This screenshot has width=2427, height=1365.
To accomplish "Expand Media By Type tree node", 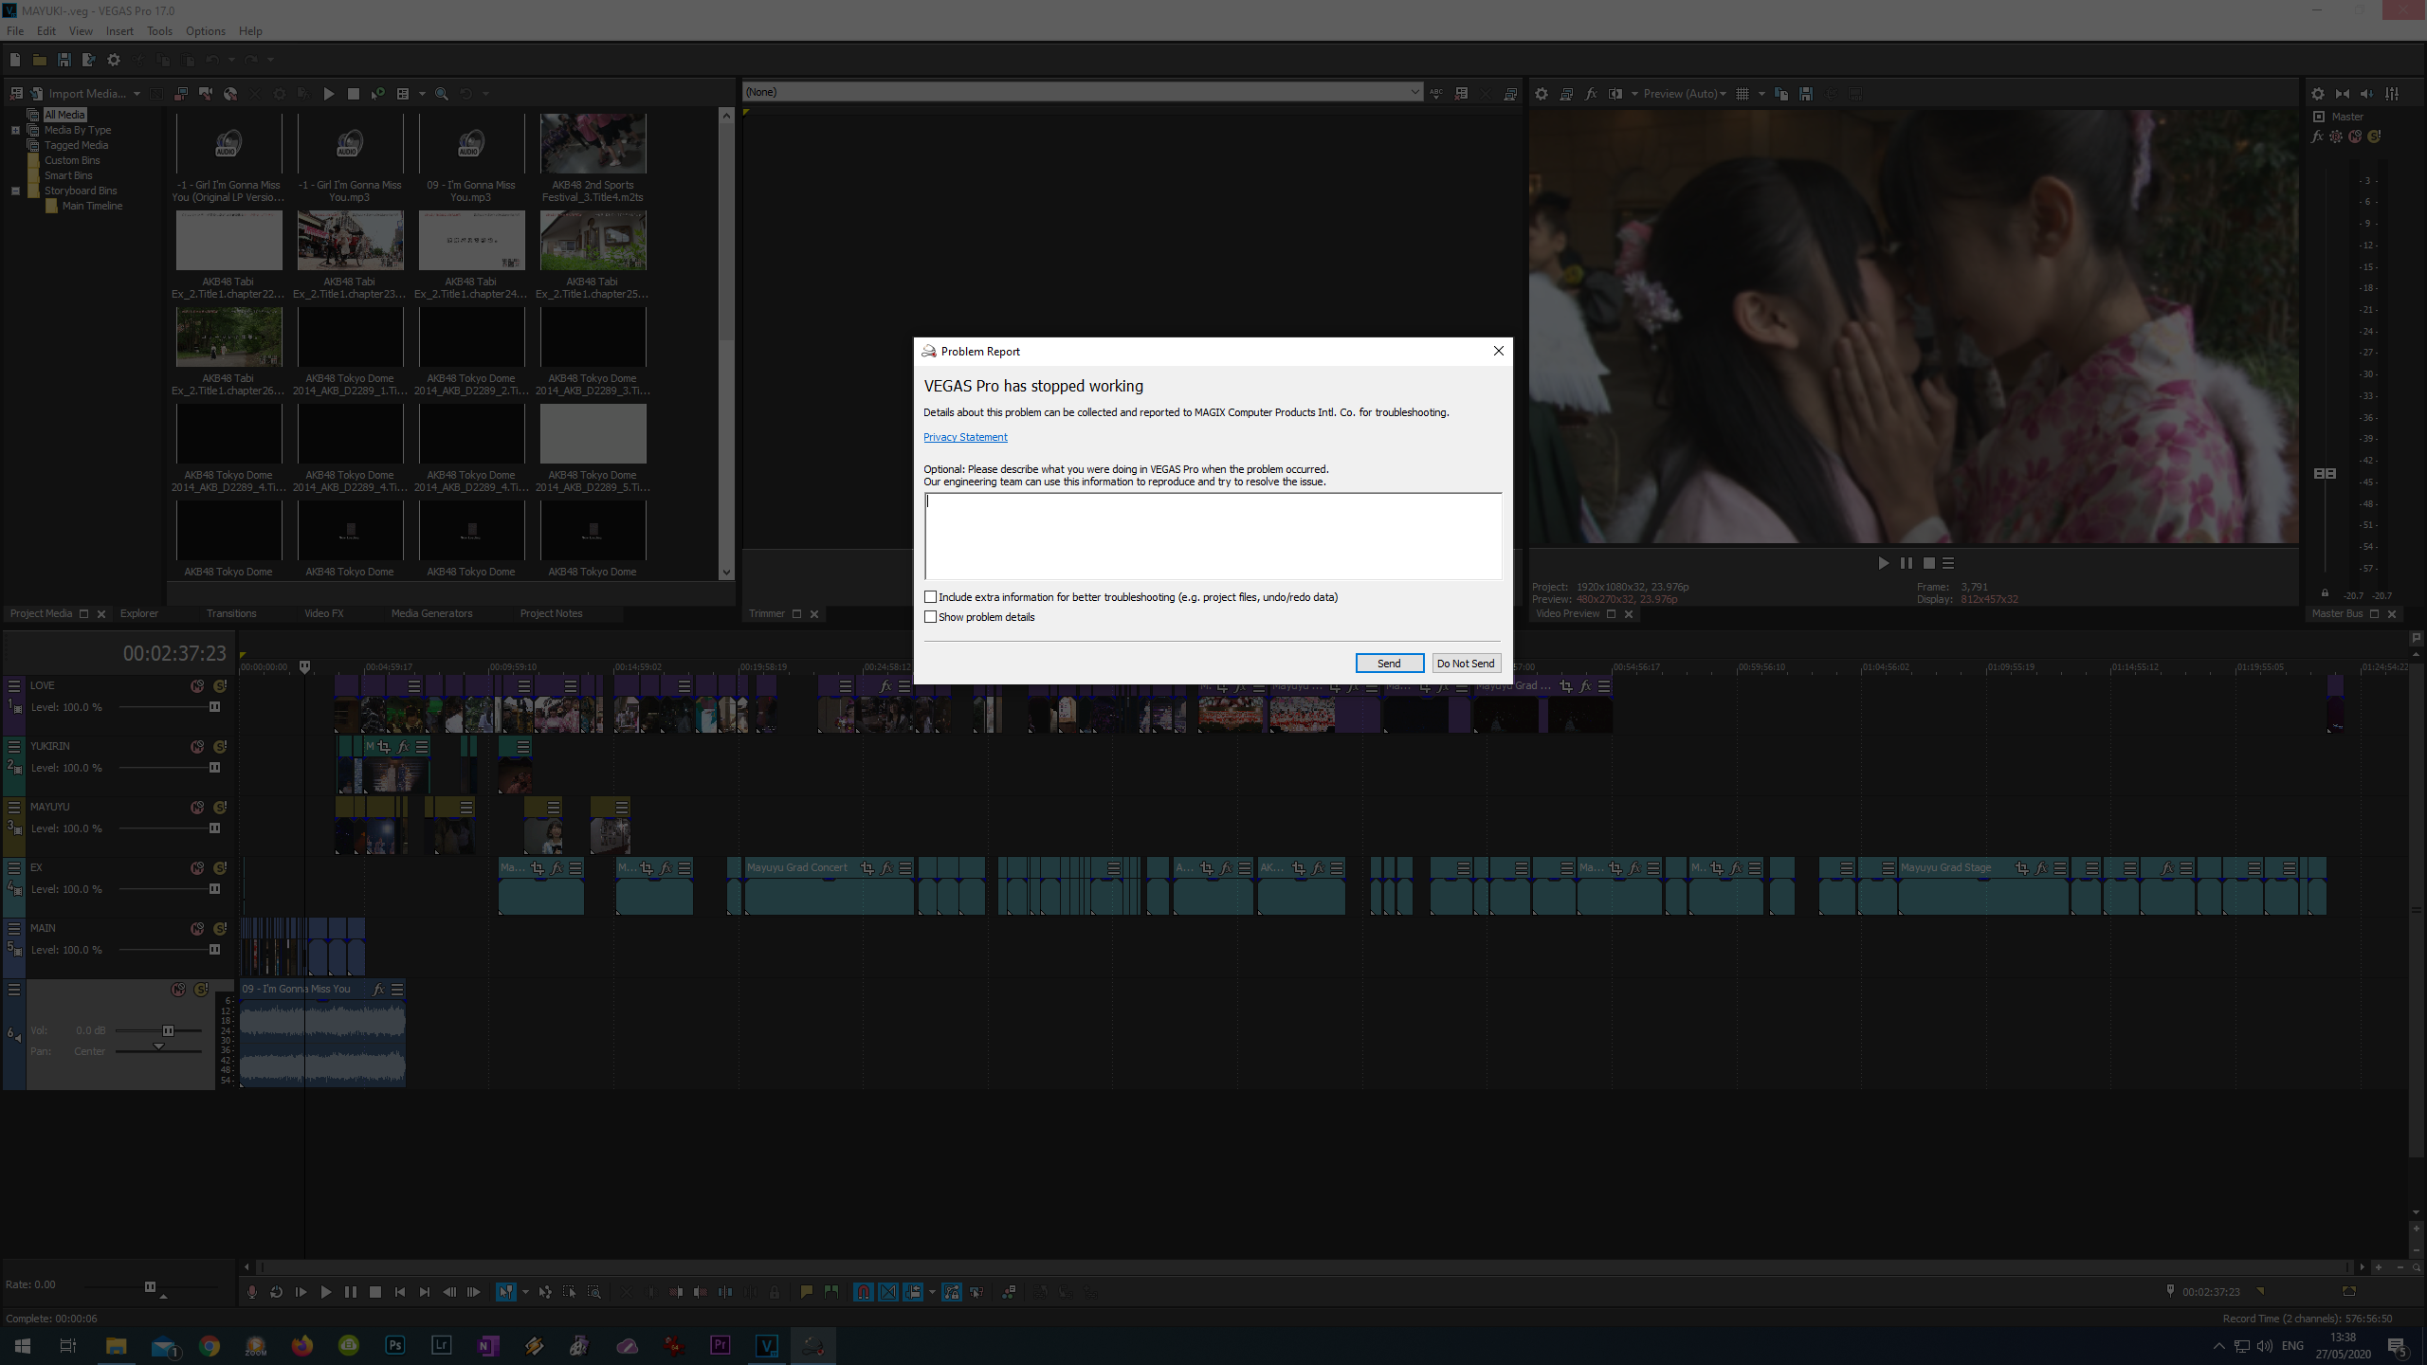I will coord(15,130).
